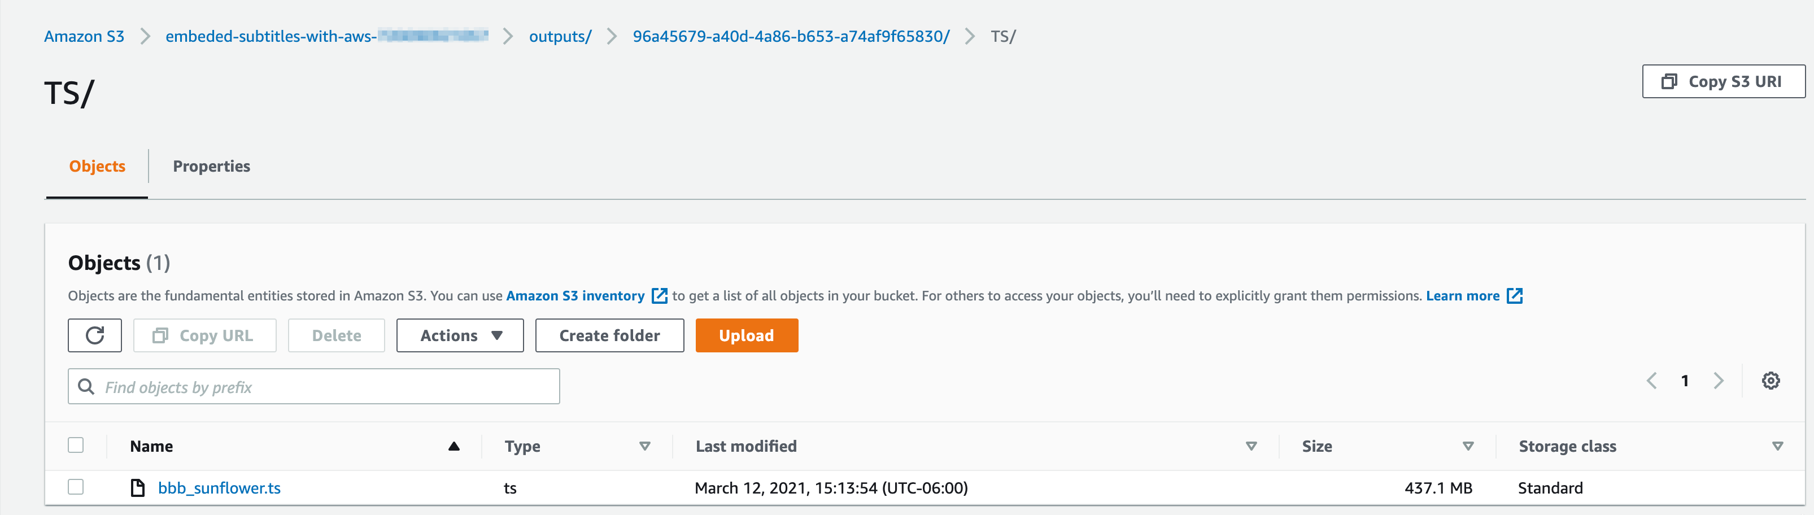Click the refresh objects icon button
Viewport: 1814px width, 515px height.
[x=94, y=335]
